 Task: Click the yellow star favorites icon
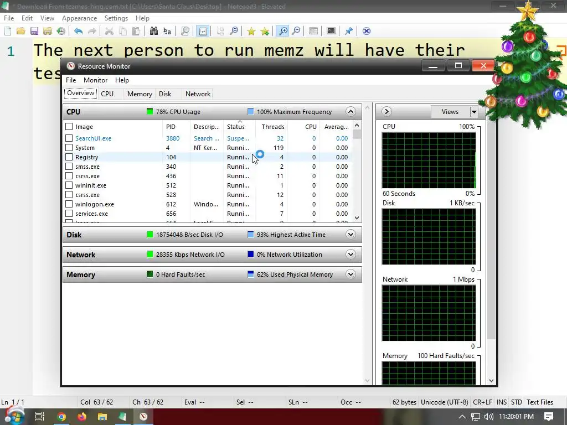click(x=251, y=31)
